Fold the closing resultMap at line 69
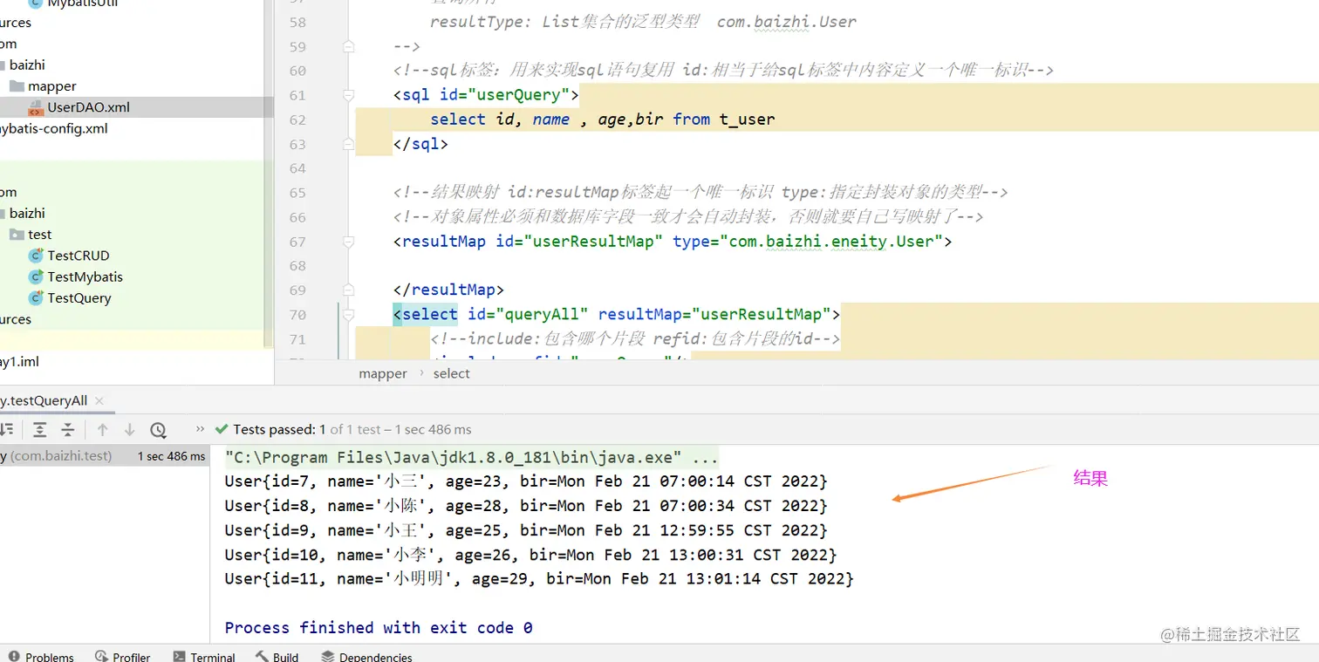 tap(348, 290)
